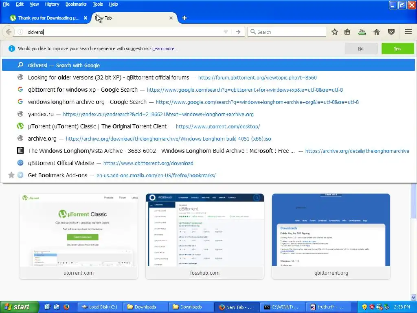Select qbittorrent for windows xp Google Search result
The image size is (417, 313).
[x=208, y=90]
